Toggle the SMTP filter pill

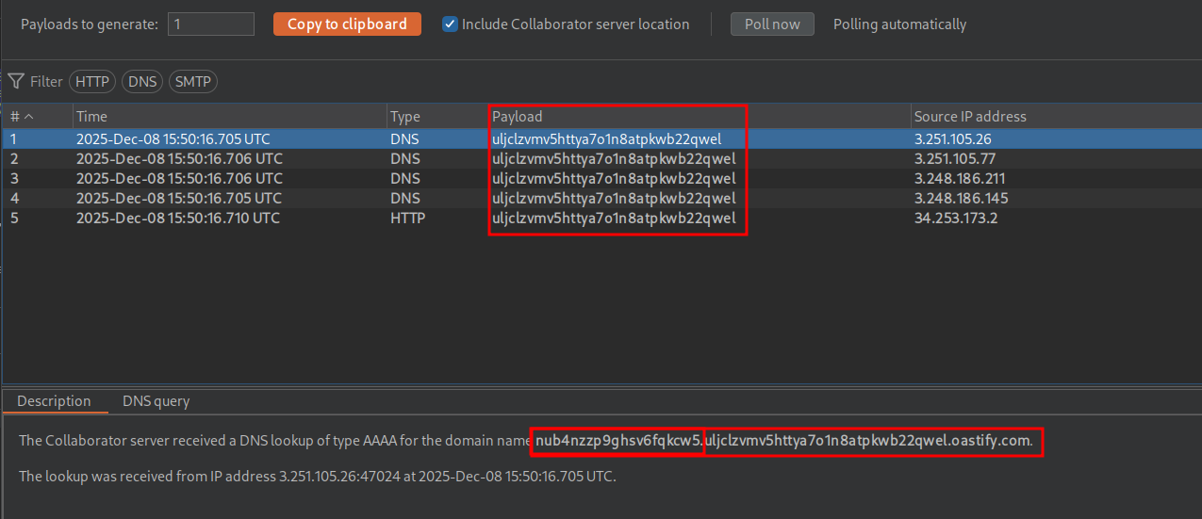pos(192,82)
